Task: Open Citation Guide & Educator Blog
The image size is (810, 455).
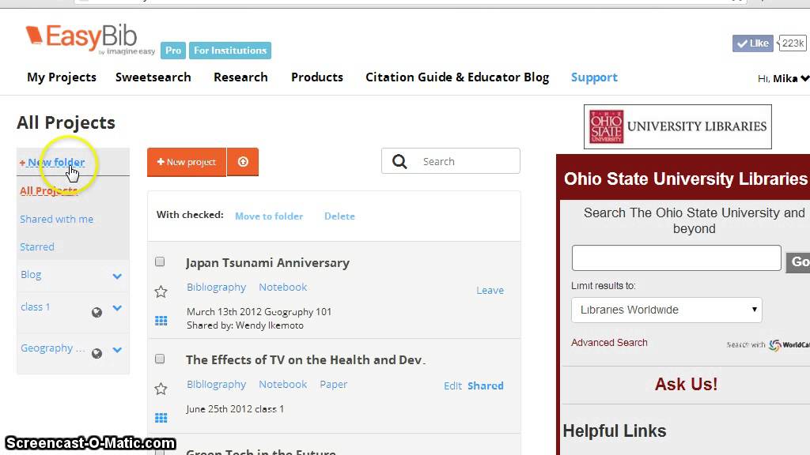Action: pos(457,77)
